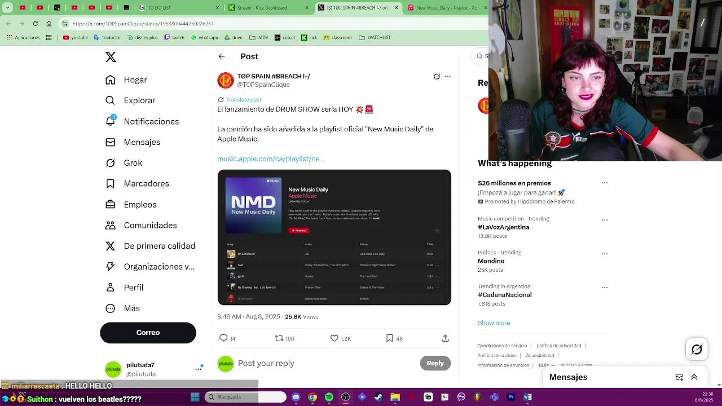Open twitch bookmark
The width and height of the screenshot is (722, 406).
[174, 38]
